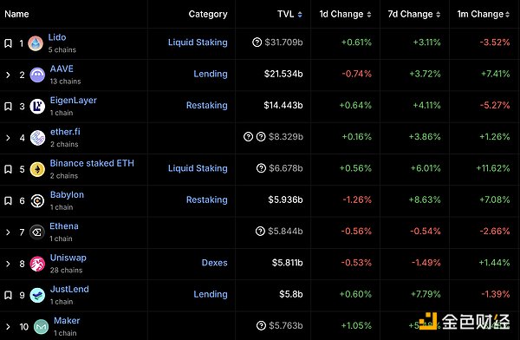The width and height of the screenshot is (520, 340).
Task: Click the Binance staked ETH coin icon
Action: point(37,169)
